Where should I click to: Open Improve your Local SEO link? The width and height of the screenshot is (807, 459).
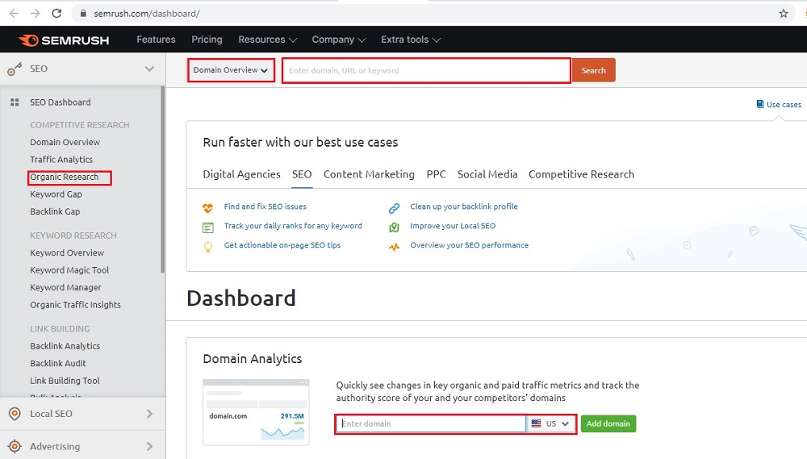click(453, 226)
